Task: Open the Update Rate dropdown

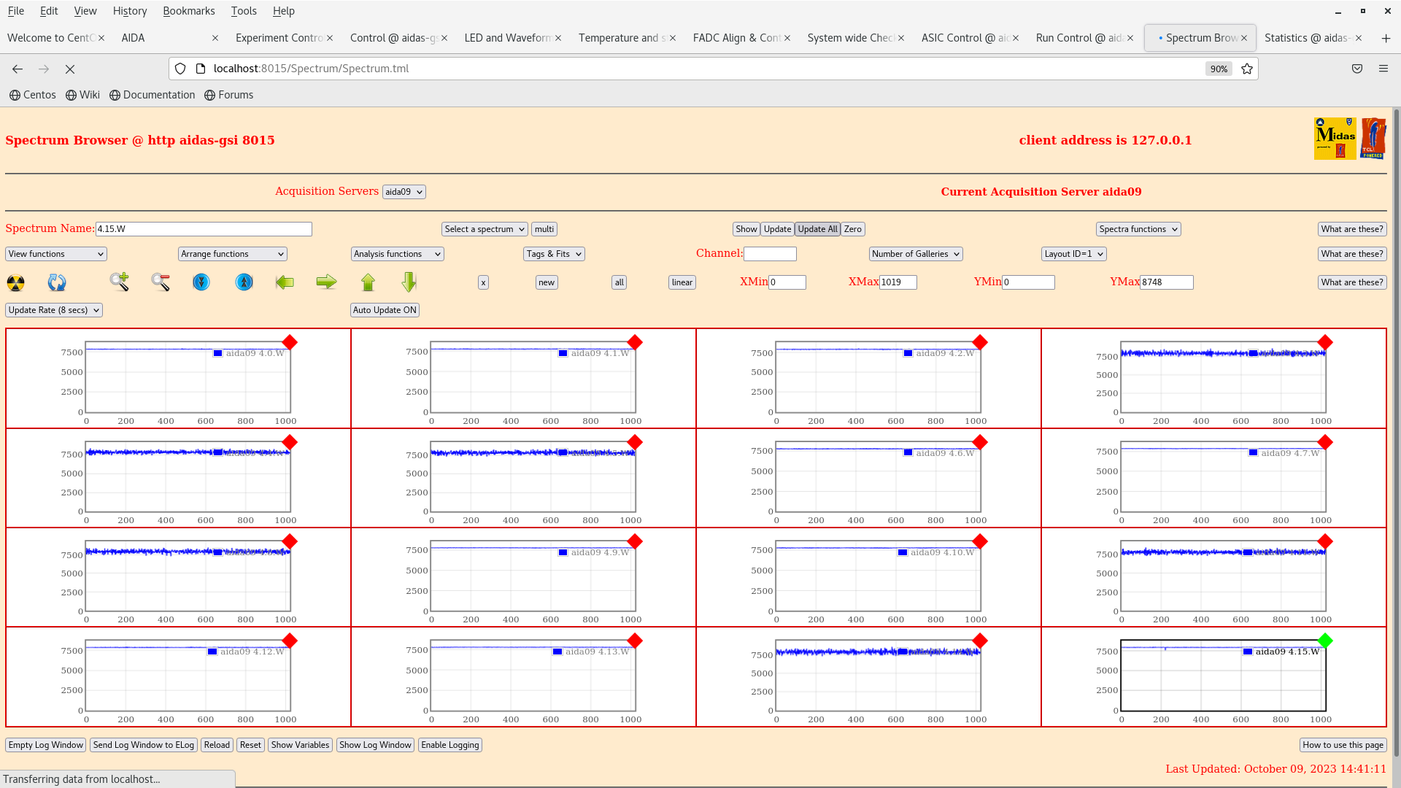Action: [x=54, y=310]
